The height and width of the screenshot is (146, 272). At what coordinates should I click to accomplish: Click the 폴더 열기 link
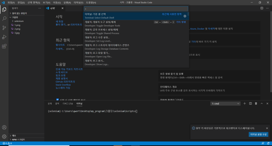coord(61,24)
